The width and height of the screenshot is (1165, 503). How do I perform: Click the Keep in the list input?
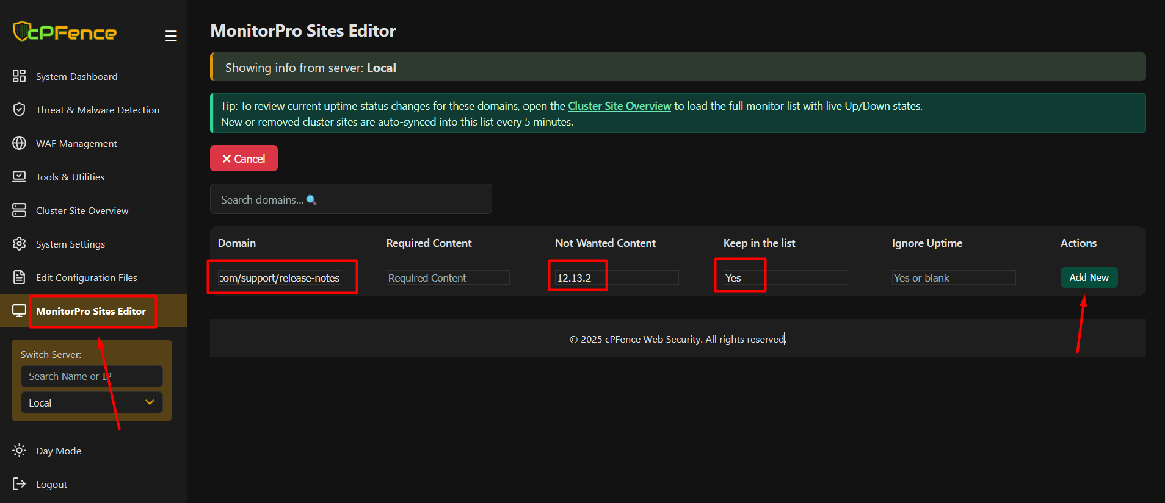[x=785, y=278]
